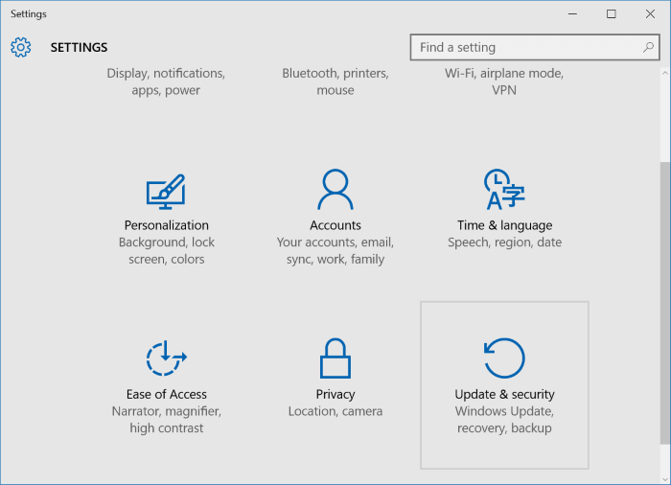Viewport: 671px width, 485px height.
Task: Click the magnifier icon in search box
Action: [x=648, y=47]
